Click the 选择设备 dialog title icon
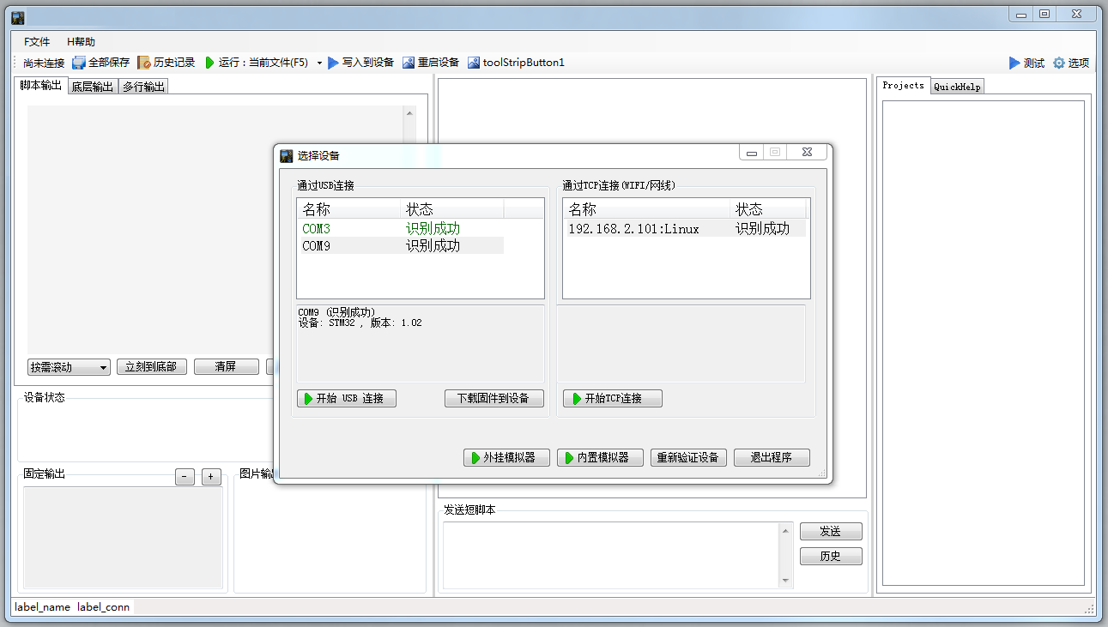The height and width of the screenshot is (627, 1108). click(x=287, y=155)
